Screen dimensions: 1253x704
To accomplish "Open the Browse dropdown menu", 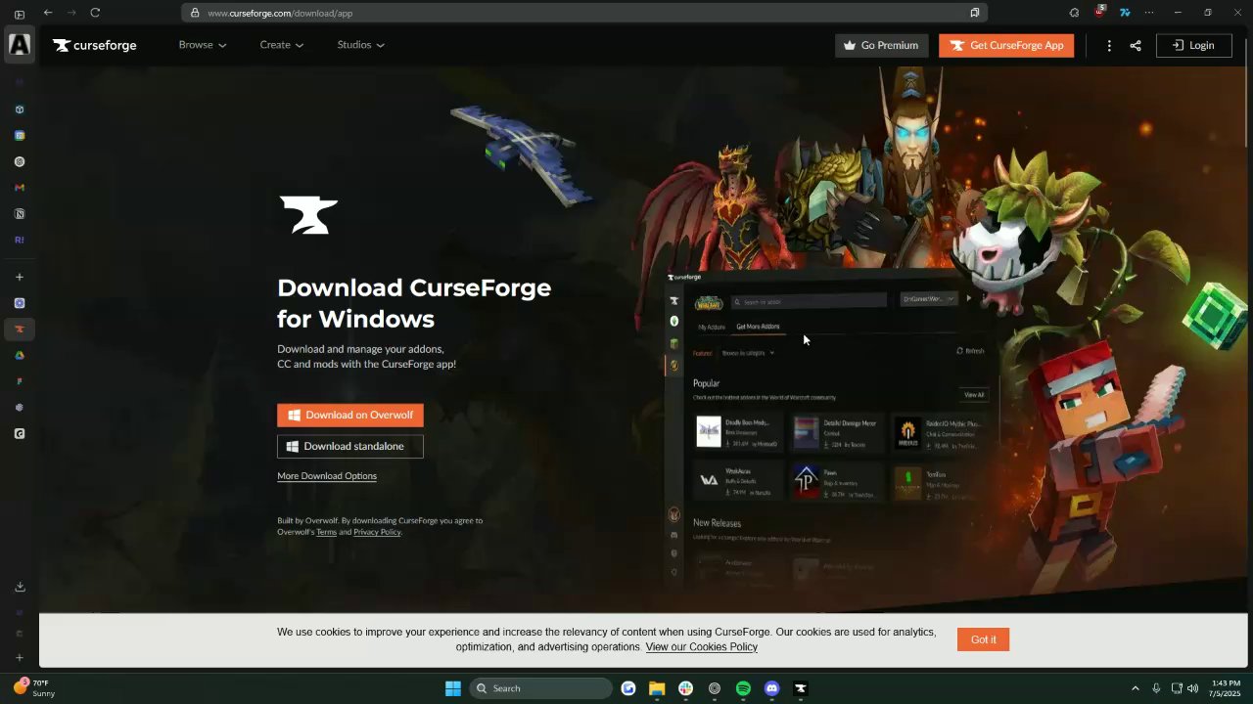I will pyautogui.click(x=203, y=45).
